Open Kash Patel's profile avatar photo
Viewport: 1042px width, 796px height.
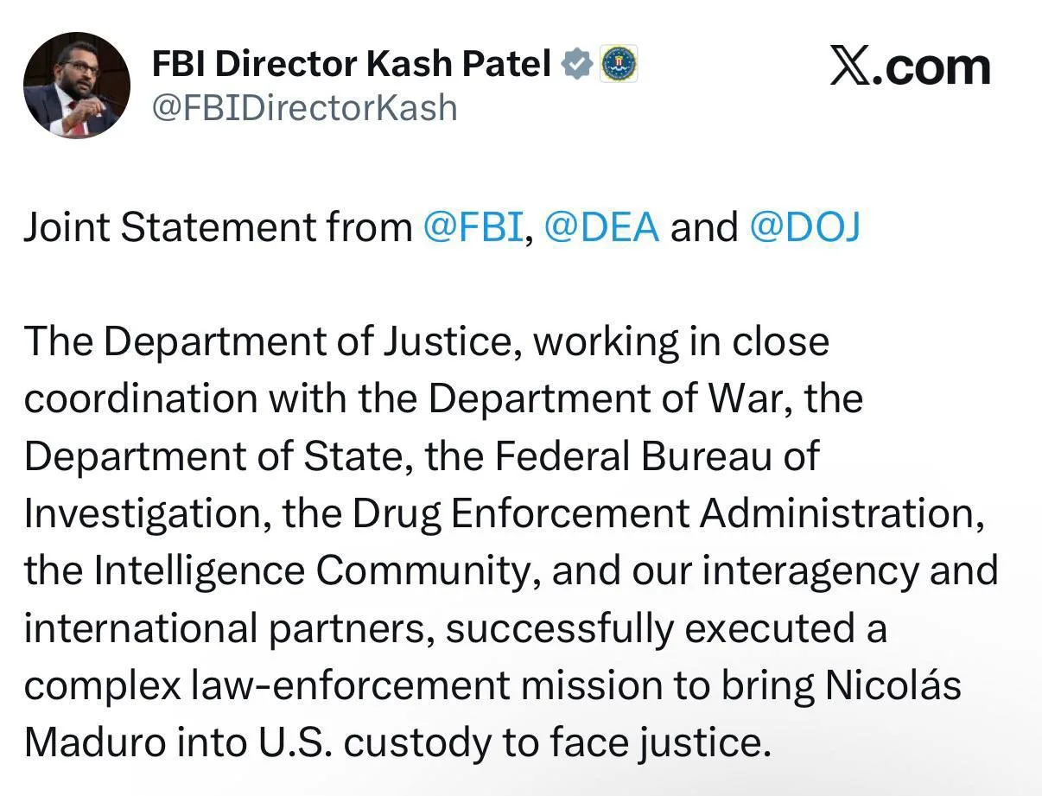pos(76,86)
